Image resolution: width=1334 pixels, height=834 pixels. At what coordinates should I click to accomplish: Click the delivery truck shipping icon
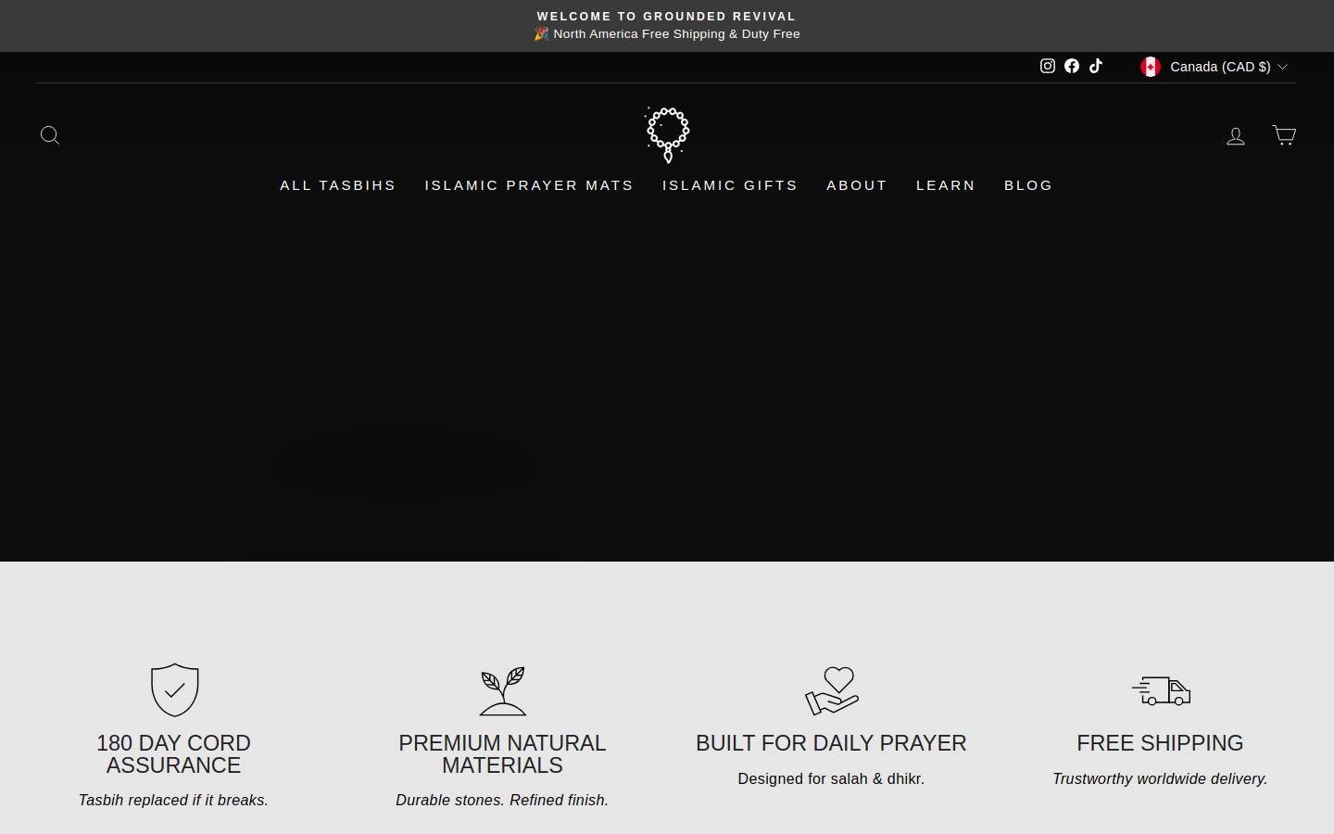click(1161, 690)
